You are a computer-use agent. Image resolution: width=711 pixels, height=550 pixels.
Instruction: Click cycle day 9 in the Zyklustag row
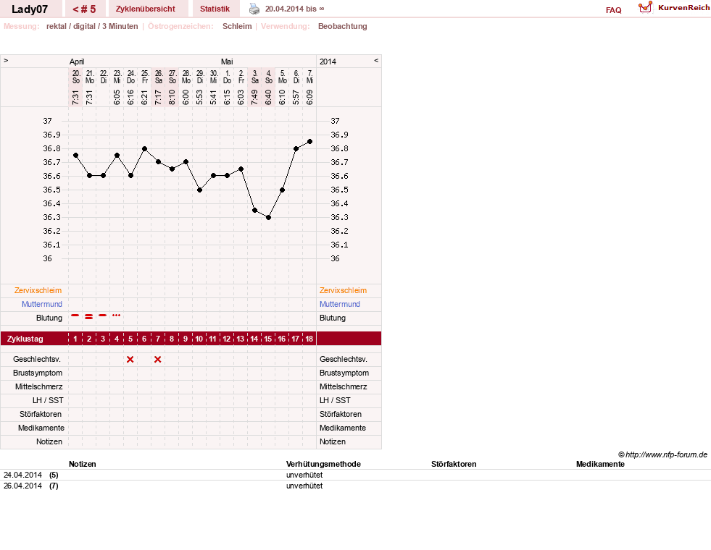[x=186, y=339]
